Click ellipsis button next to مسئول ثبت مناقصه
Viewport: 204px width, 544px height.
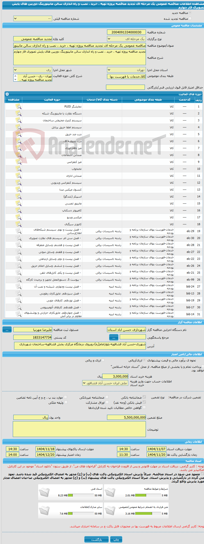7,330
